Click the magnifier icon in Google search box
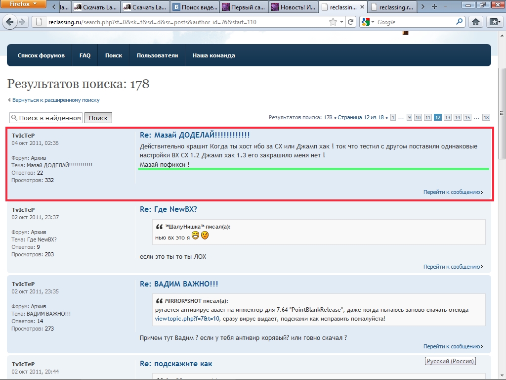The image size is (506, 380). click(x=459, y=22)
